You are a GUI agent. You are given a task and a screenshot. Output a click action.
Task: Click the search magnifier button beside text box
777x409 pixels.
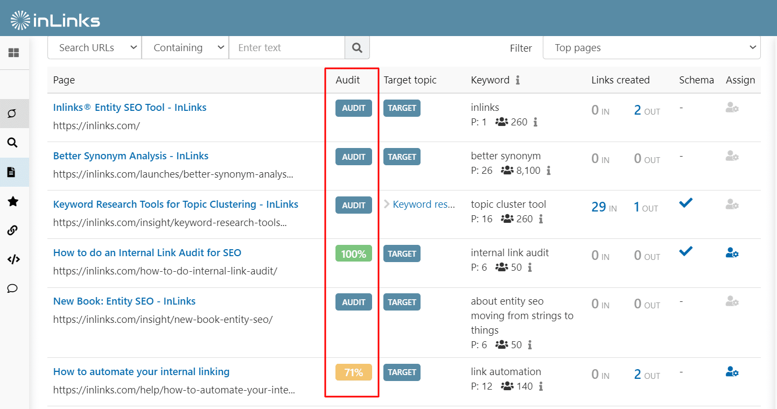(357, 48)
